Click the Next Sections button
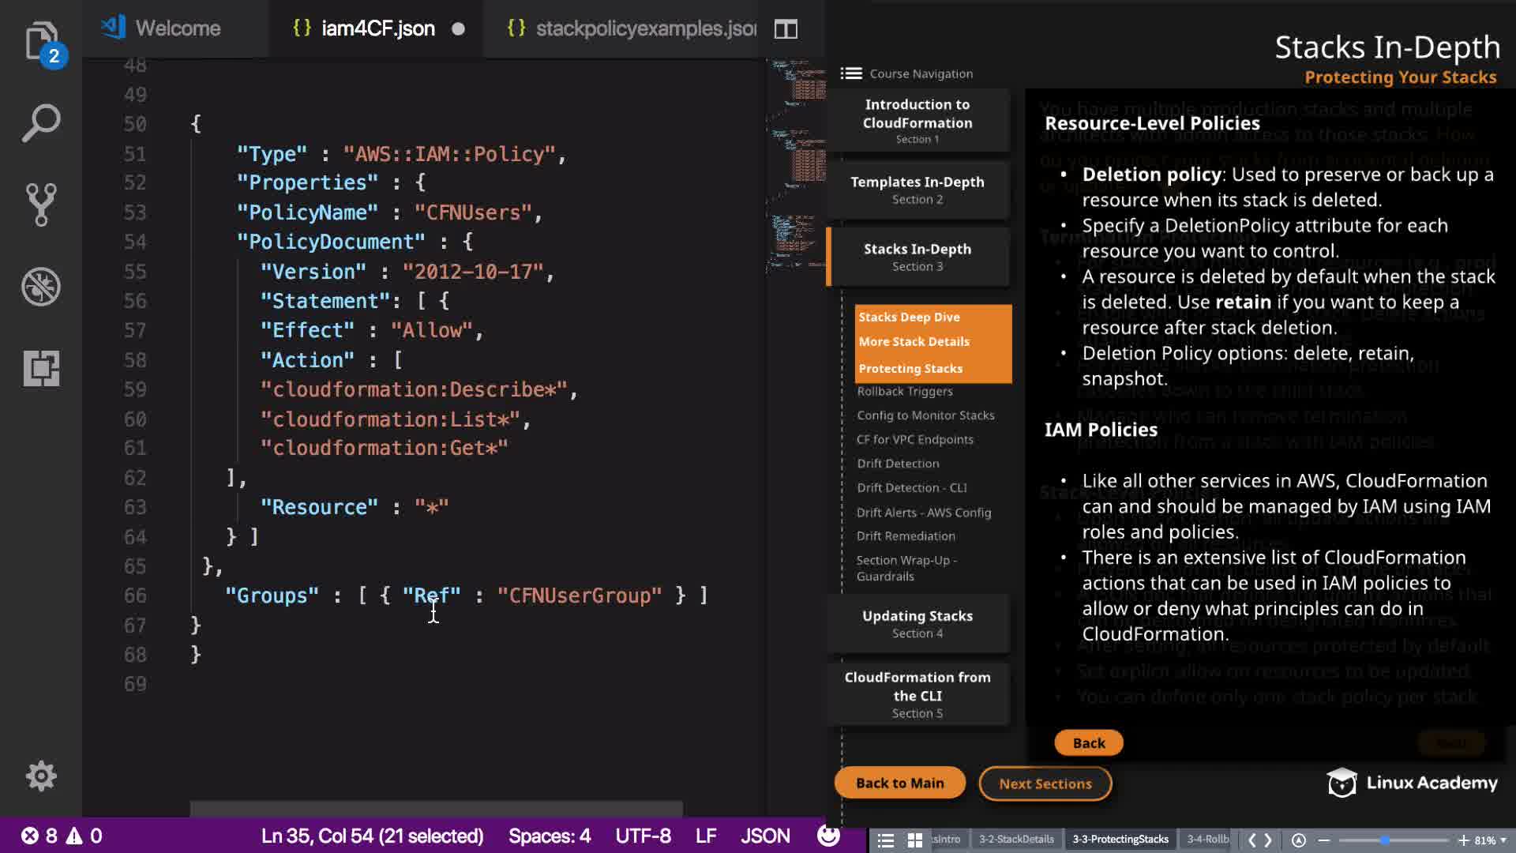This screenshot has height=853, width=1516. pyautogui.click(x=1045, y=783)
